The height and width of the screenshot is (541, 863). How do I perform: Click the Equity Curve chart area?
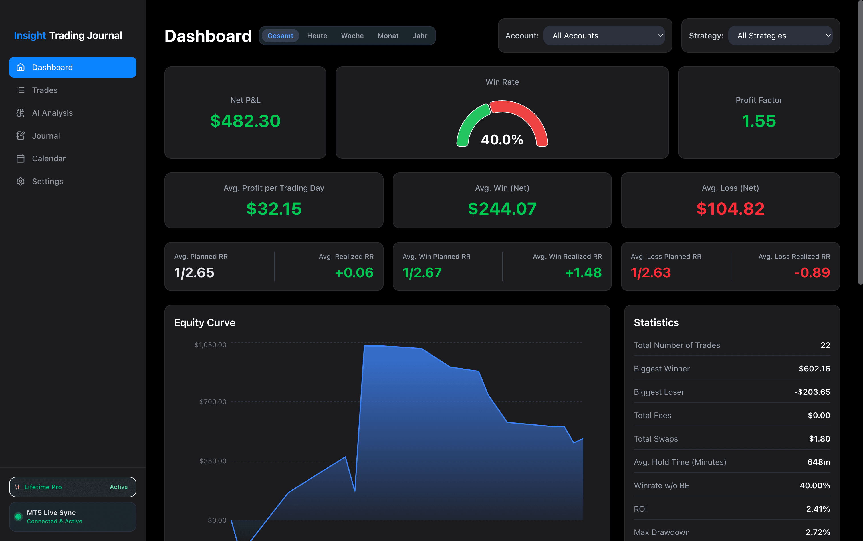point(407,441)
